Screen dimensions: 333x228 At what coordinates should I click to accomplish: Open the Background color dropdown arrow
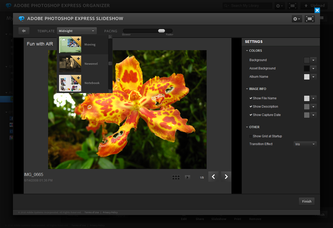tap(313, 60)
